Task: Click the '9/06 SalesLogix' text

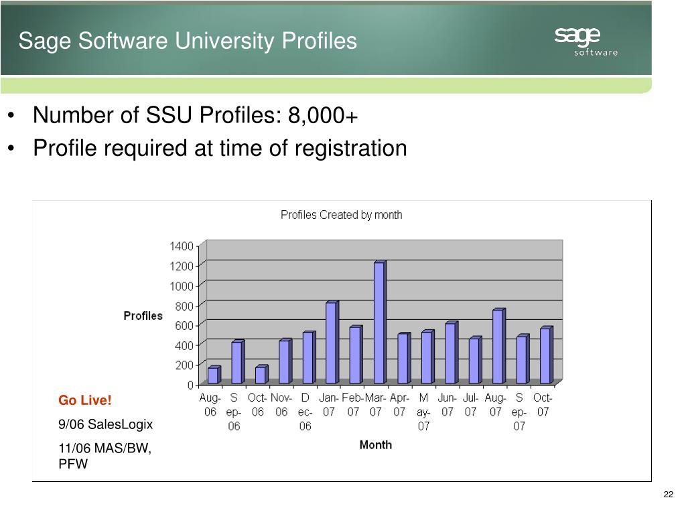Action: coord(105,424)
